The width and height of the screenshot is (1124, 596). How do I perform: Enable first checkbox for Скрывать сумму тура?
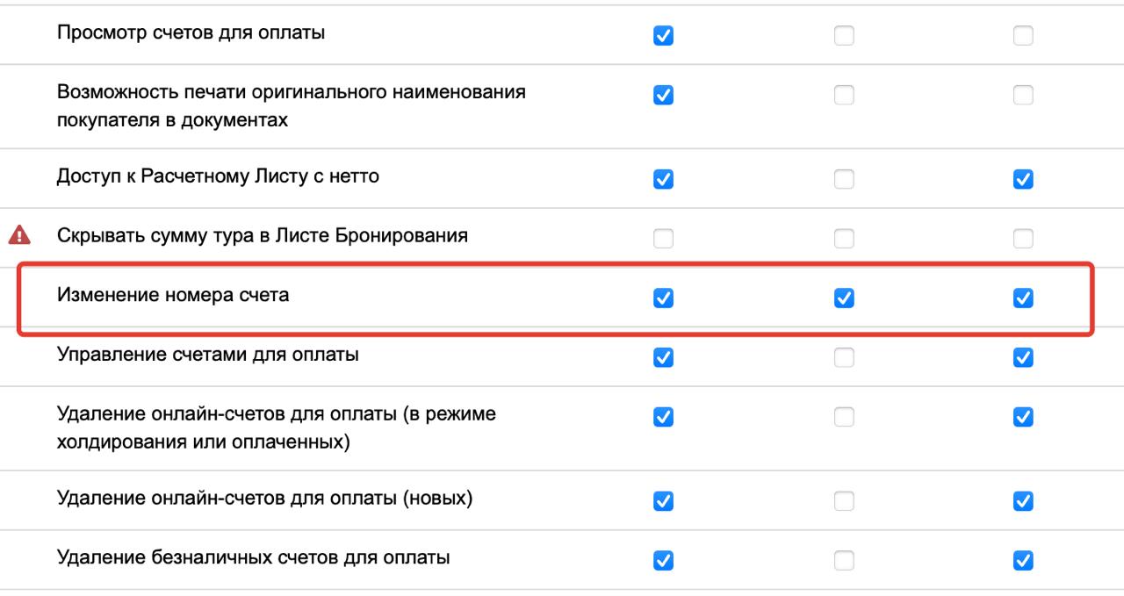click(x=664, y=239)
